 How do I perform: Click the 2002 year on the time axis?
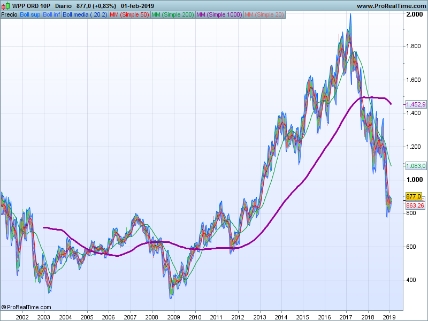coord(22,317)
